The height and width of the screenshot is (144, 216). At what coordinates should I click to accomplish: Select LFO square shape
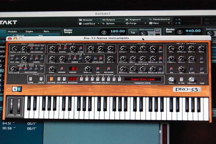tap(42, 59)
